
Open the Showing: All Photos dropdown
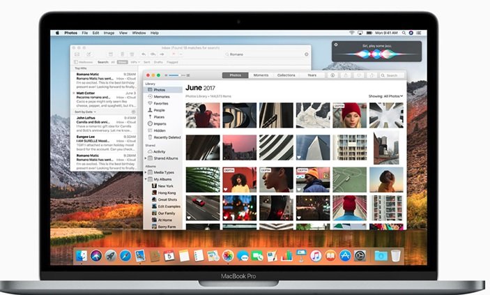pos(385,96)
